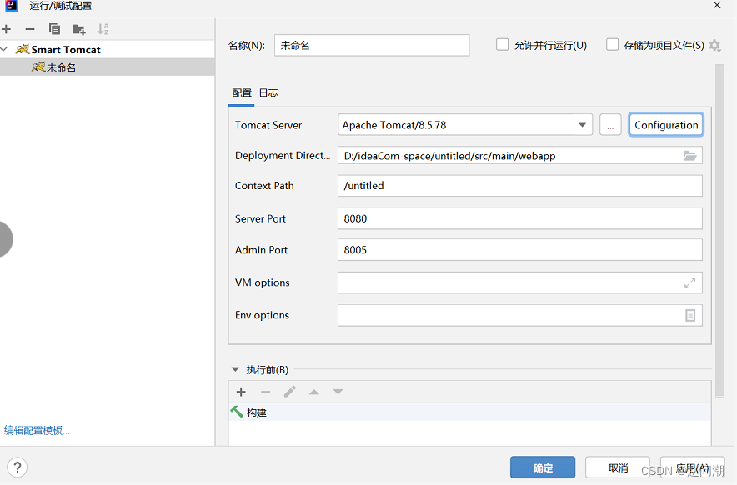Collapse the Smart Tomcat tree node
The width and height of the screenshot is (737, 485).
(x=4, y=49)
